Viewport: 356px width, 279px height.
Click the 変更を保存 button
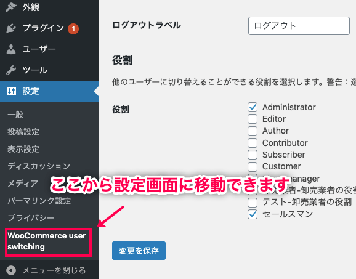(x=139, y=251)
